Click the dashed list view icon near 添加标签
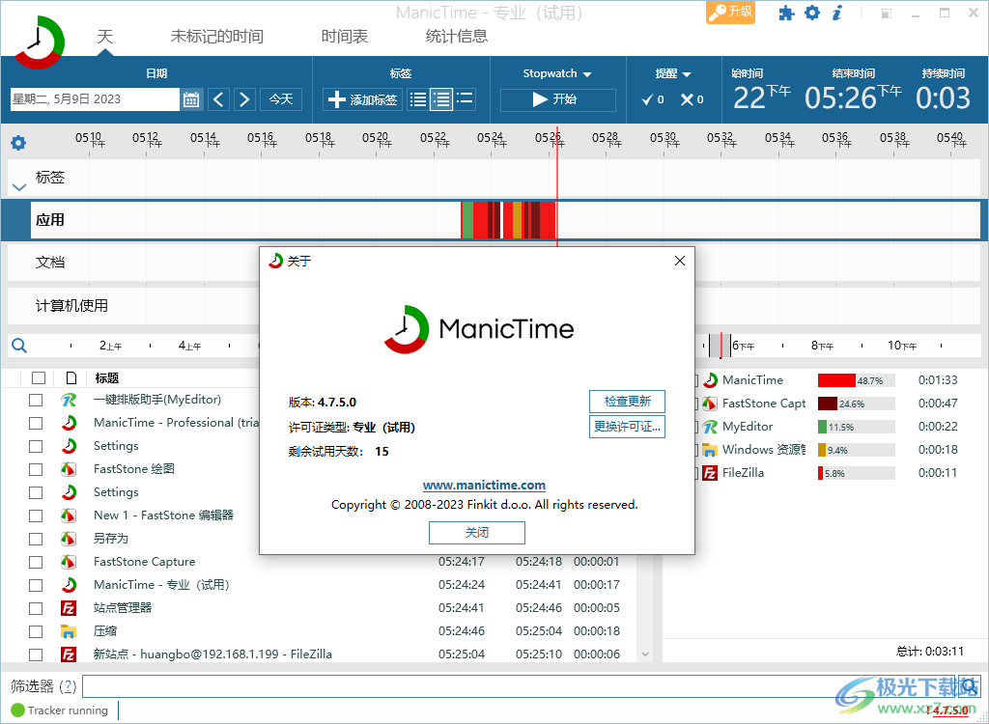The image size is (989, 724). (x=466, y=98)
